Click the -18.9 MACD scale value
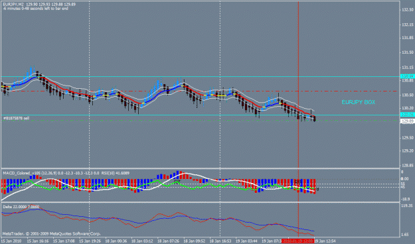Image resolution: width=415 pixels, height=244 pixels. [x=406, y=200]
